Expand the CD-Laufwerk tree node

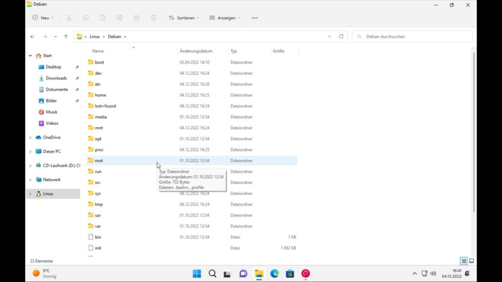pos(30,165)
